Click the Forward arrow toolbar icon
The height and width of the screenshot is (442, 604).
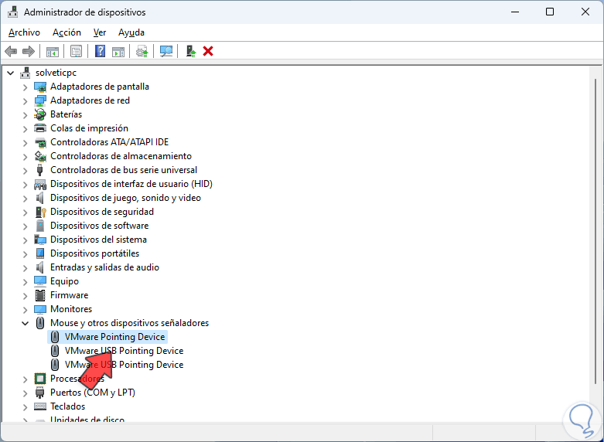29,51
